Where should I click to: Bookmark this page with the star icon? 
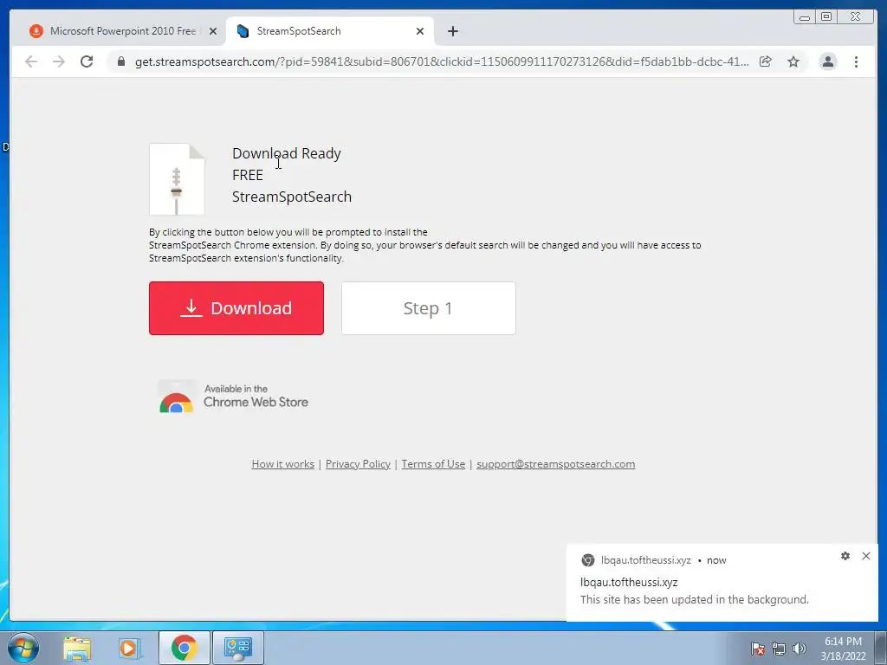[x=793, y=61]
